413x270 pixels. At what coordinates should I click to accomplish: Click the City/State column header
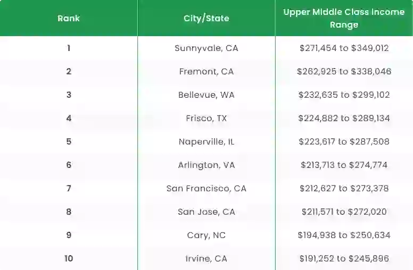(x=206, y=18)
